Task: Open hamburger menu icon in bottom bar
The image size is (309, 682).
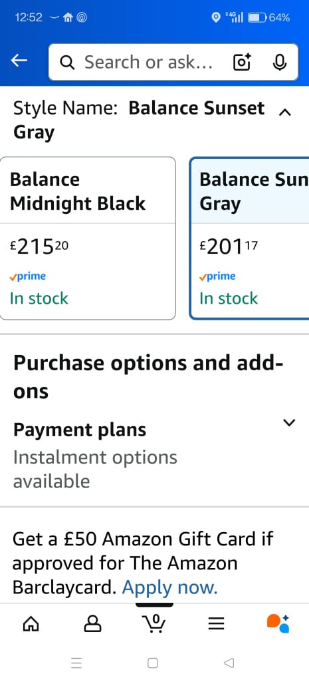Action: click(x=216, y=624)
